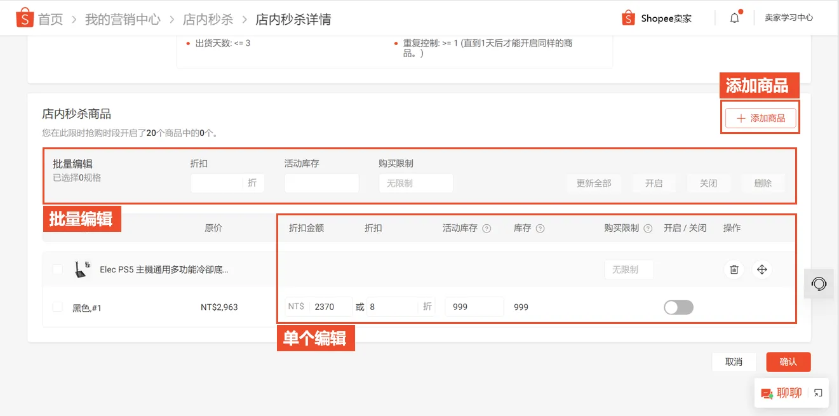839x416 pixels.
Task: Check the PS5 product row checkbox
Action: [57, 269]
